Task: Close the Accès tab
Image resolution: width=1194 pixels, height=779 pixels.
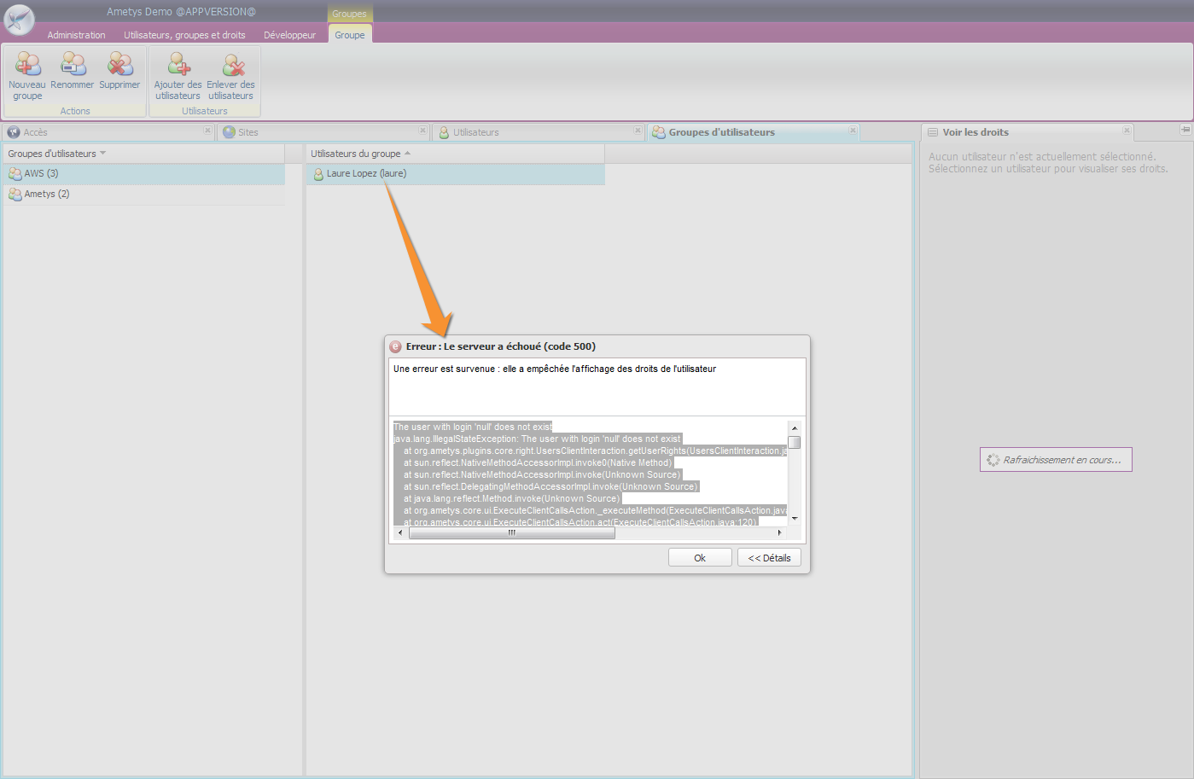Action: [207, 131]
